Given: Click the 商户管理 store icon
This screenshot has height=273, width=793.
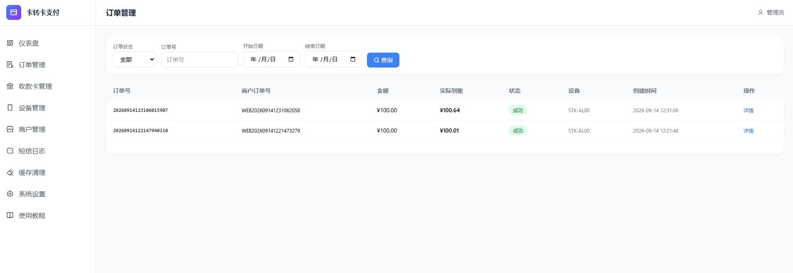Looking at the screenshot, I should coord(10,129).
